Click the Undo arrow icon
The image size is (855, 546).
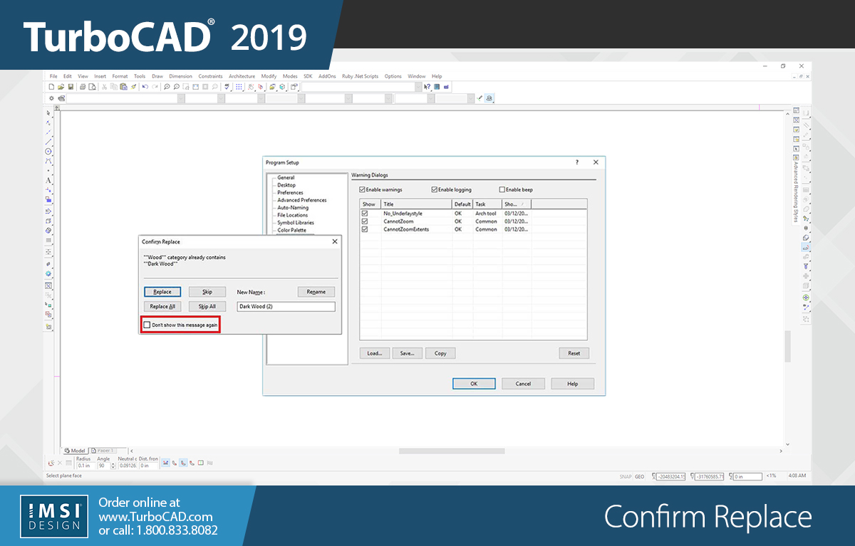(x=145, y=87)
